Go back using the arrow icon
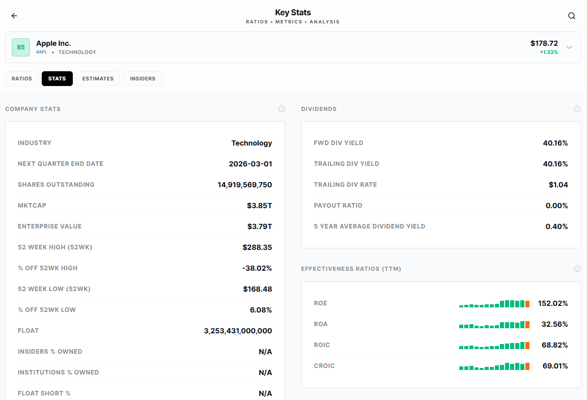The image size is (587, 400). click(x=14, y=16)
